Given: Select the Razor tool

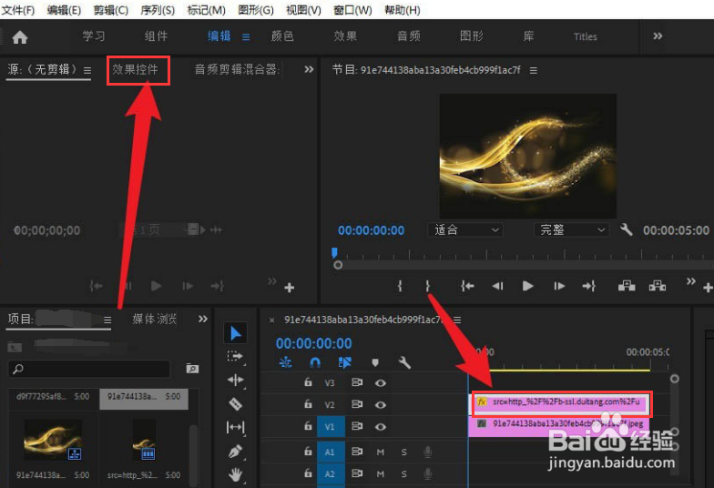Looking at the screenshot, I should 235,404.
